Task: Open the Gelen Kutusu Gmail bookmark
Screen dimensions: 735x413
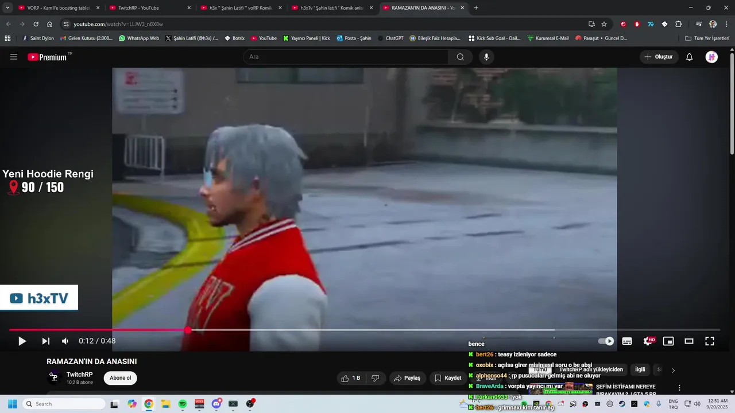Action: coord(86,38)
